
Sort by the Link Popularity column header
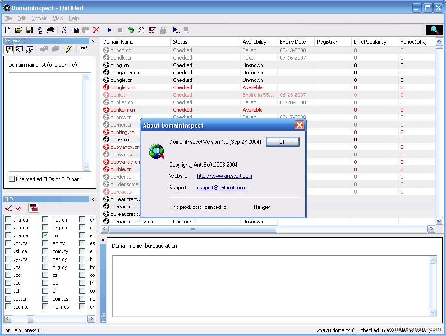pyautogui.click(x=374, y=42)
